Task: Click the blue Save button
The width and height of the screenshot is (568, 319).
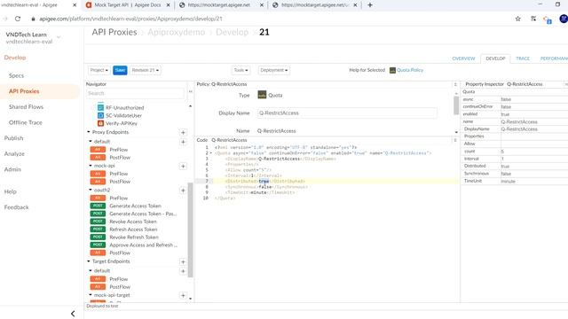Action: [120, 70]
